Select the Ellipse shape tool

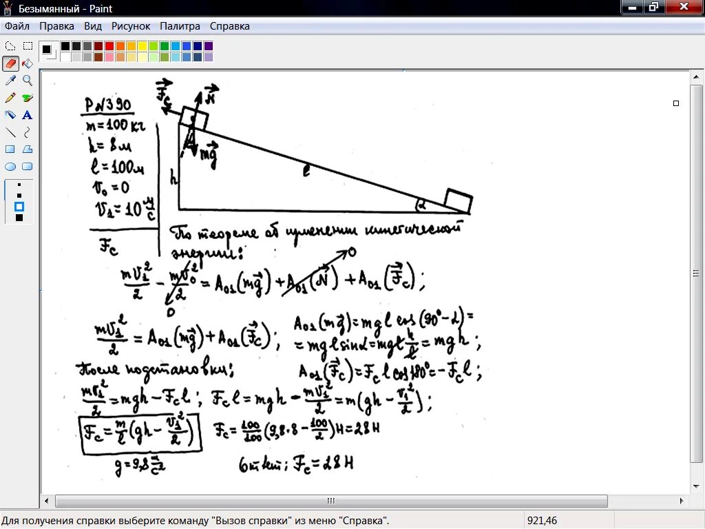(10, 167)
